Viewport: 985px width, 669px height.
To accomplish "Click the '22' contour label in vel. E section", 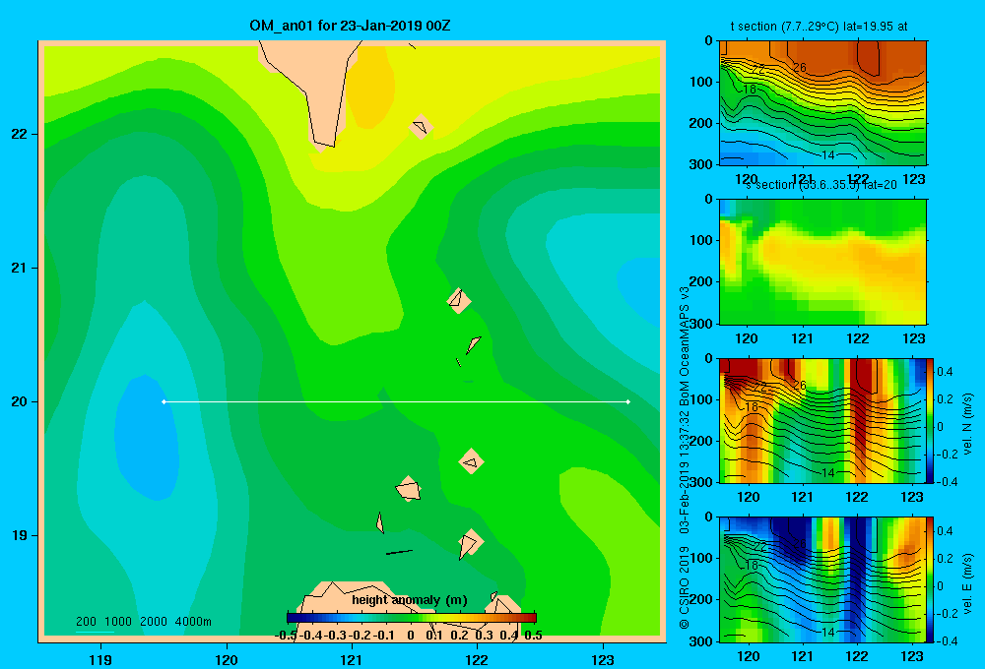I will click(x=759, y=547).
